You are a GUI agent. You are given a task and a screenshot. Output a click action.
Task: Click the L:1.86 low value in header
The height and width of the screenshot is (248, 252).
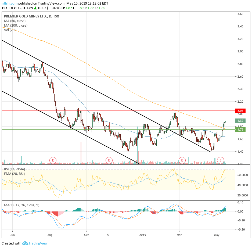pyautogui.click(x=89, y=8)
